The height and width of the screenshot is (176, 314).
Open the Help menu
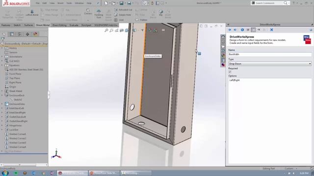click(x=89, y=3)
